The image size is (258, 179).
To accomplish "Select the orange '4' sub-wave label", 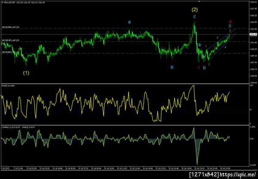I will [225, 47].
